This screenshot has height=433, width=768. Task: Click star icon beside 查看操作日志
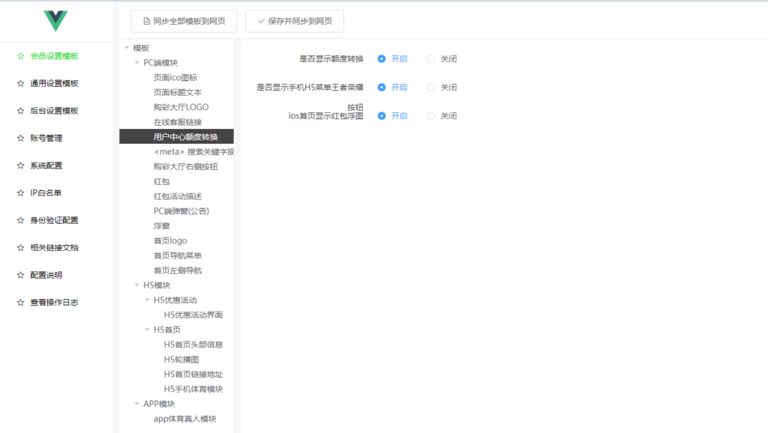pos(20,303)
